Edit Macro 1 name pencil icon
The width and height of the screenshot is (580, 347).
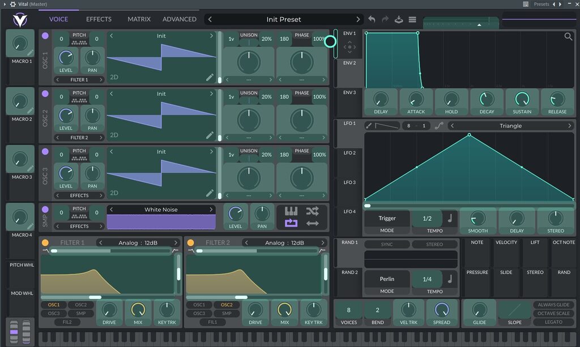click(x=31, y=53)
